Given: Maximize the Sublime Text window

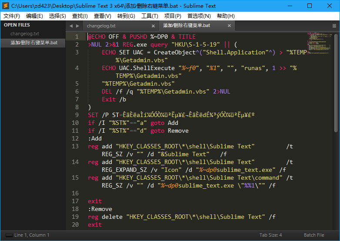Looking at the screenshot, I should coord(310,6).
